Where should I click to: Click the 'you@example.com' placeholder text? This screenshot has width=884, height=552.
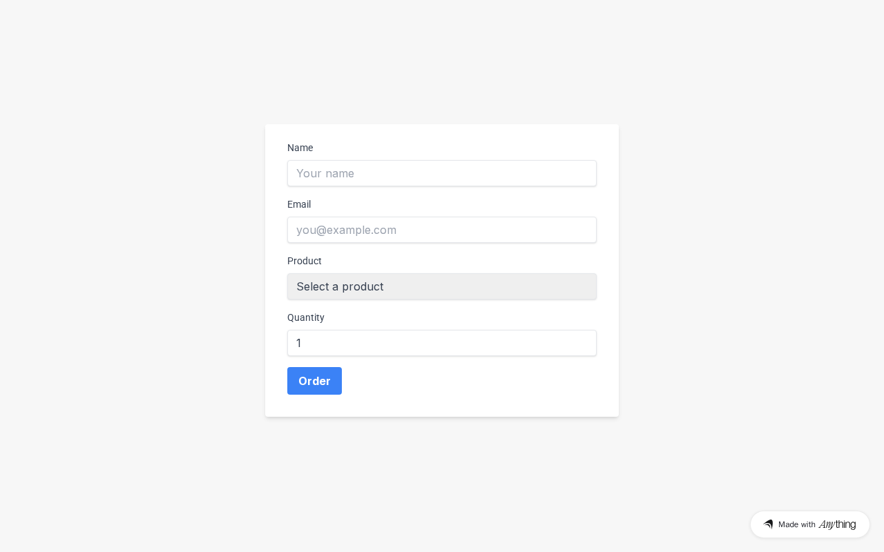[x=347, y=230]
